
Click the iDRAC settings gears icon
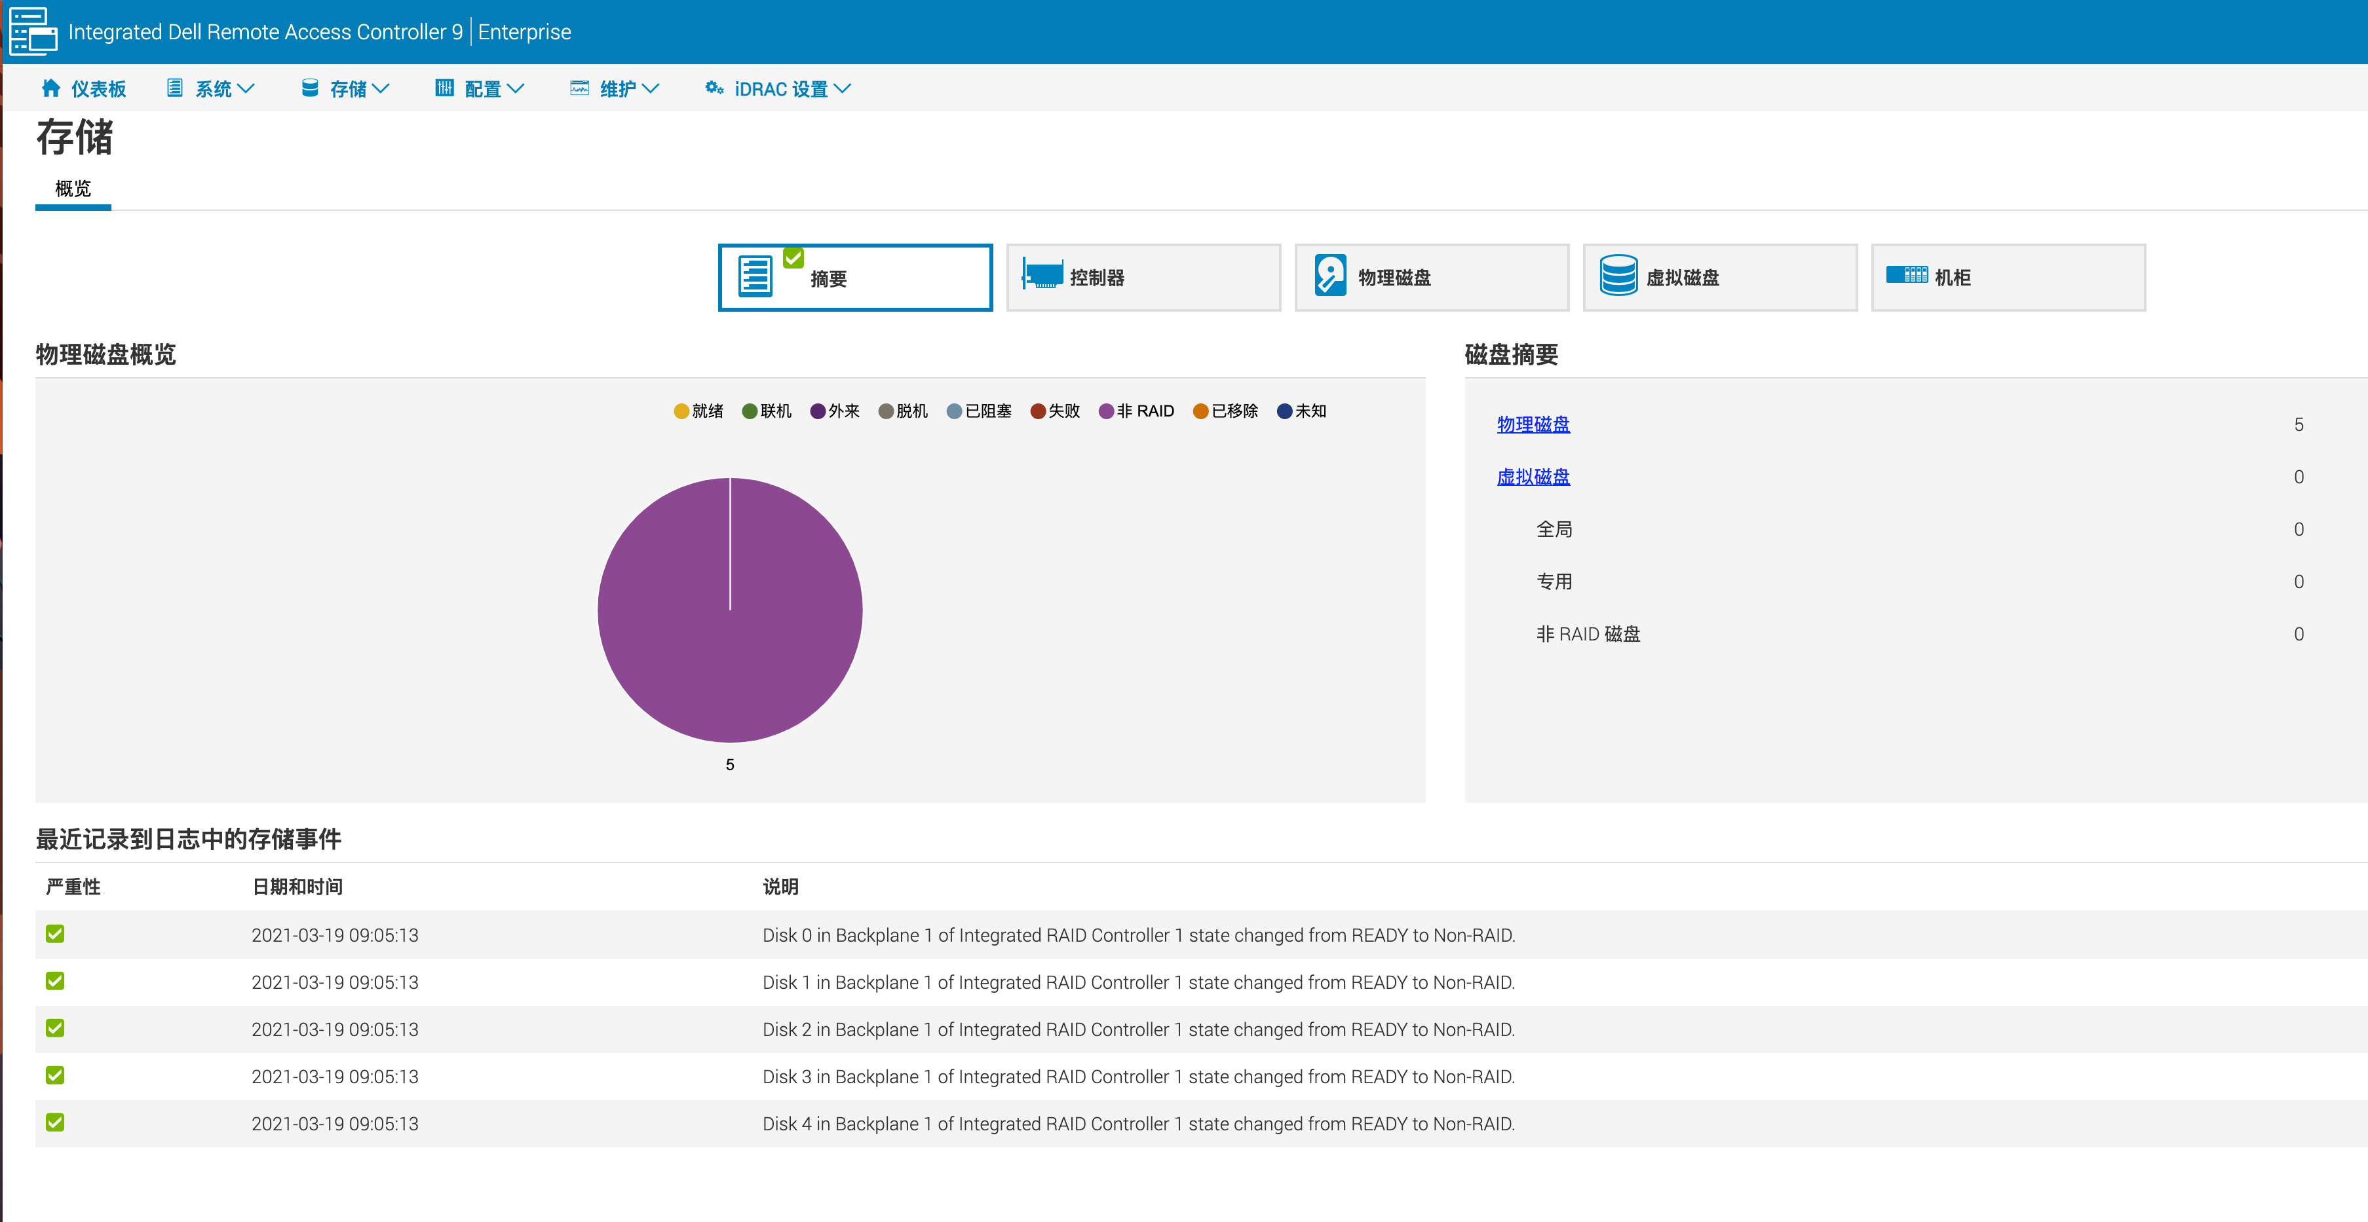714,88
